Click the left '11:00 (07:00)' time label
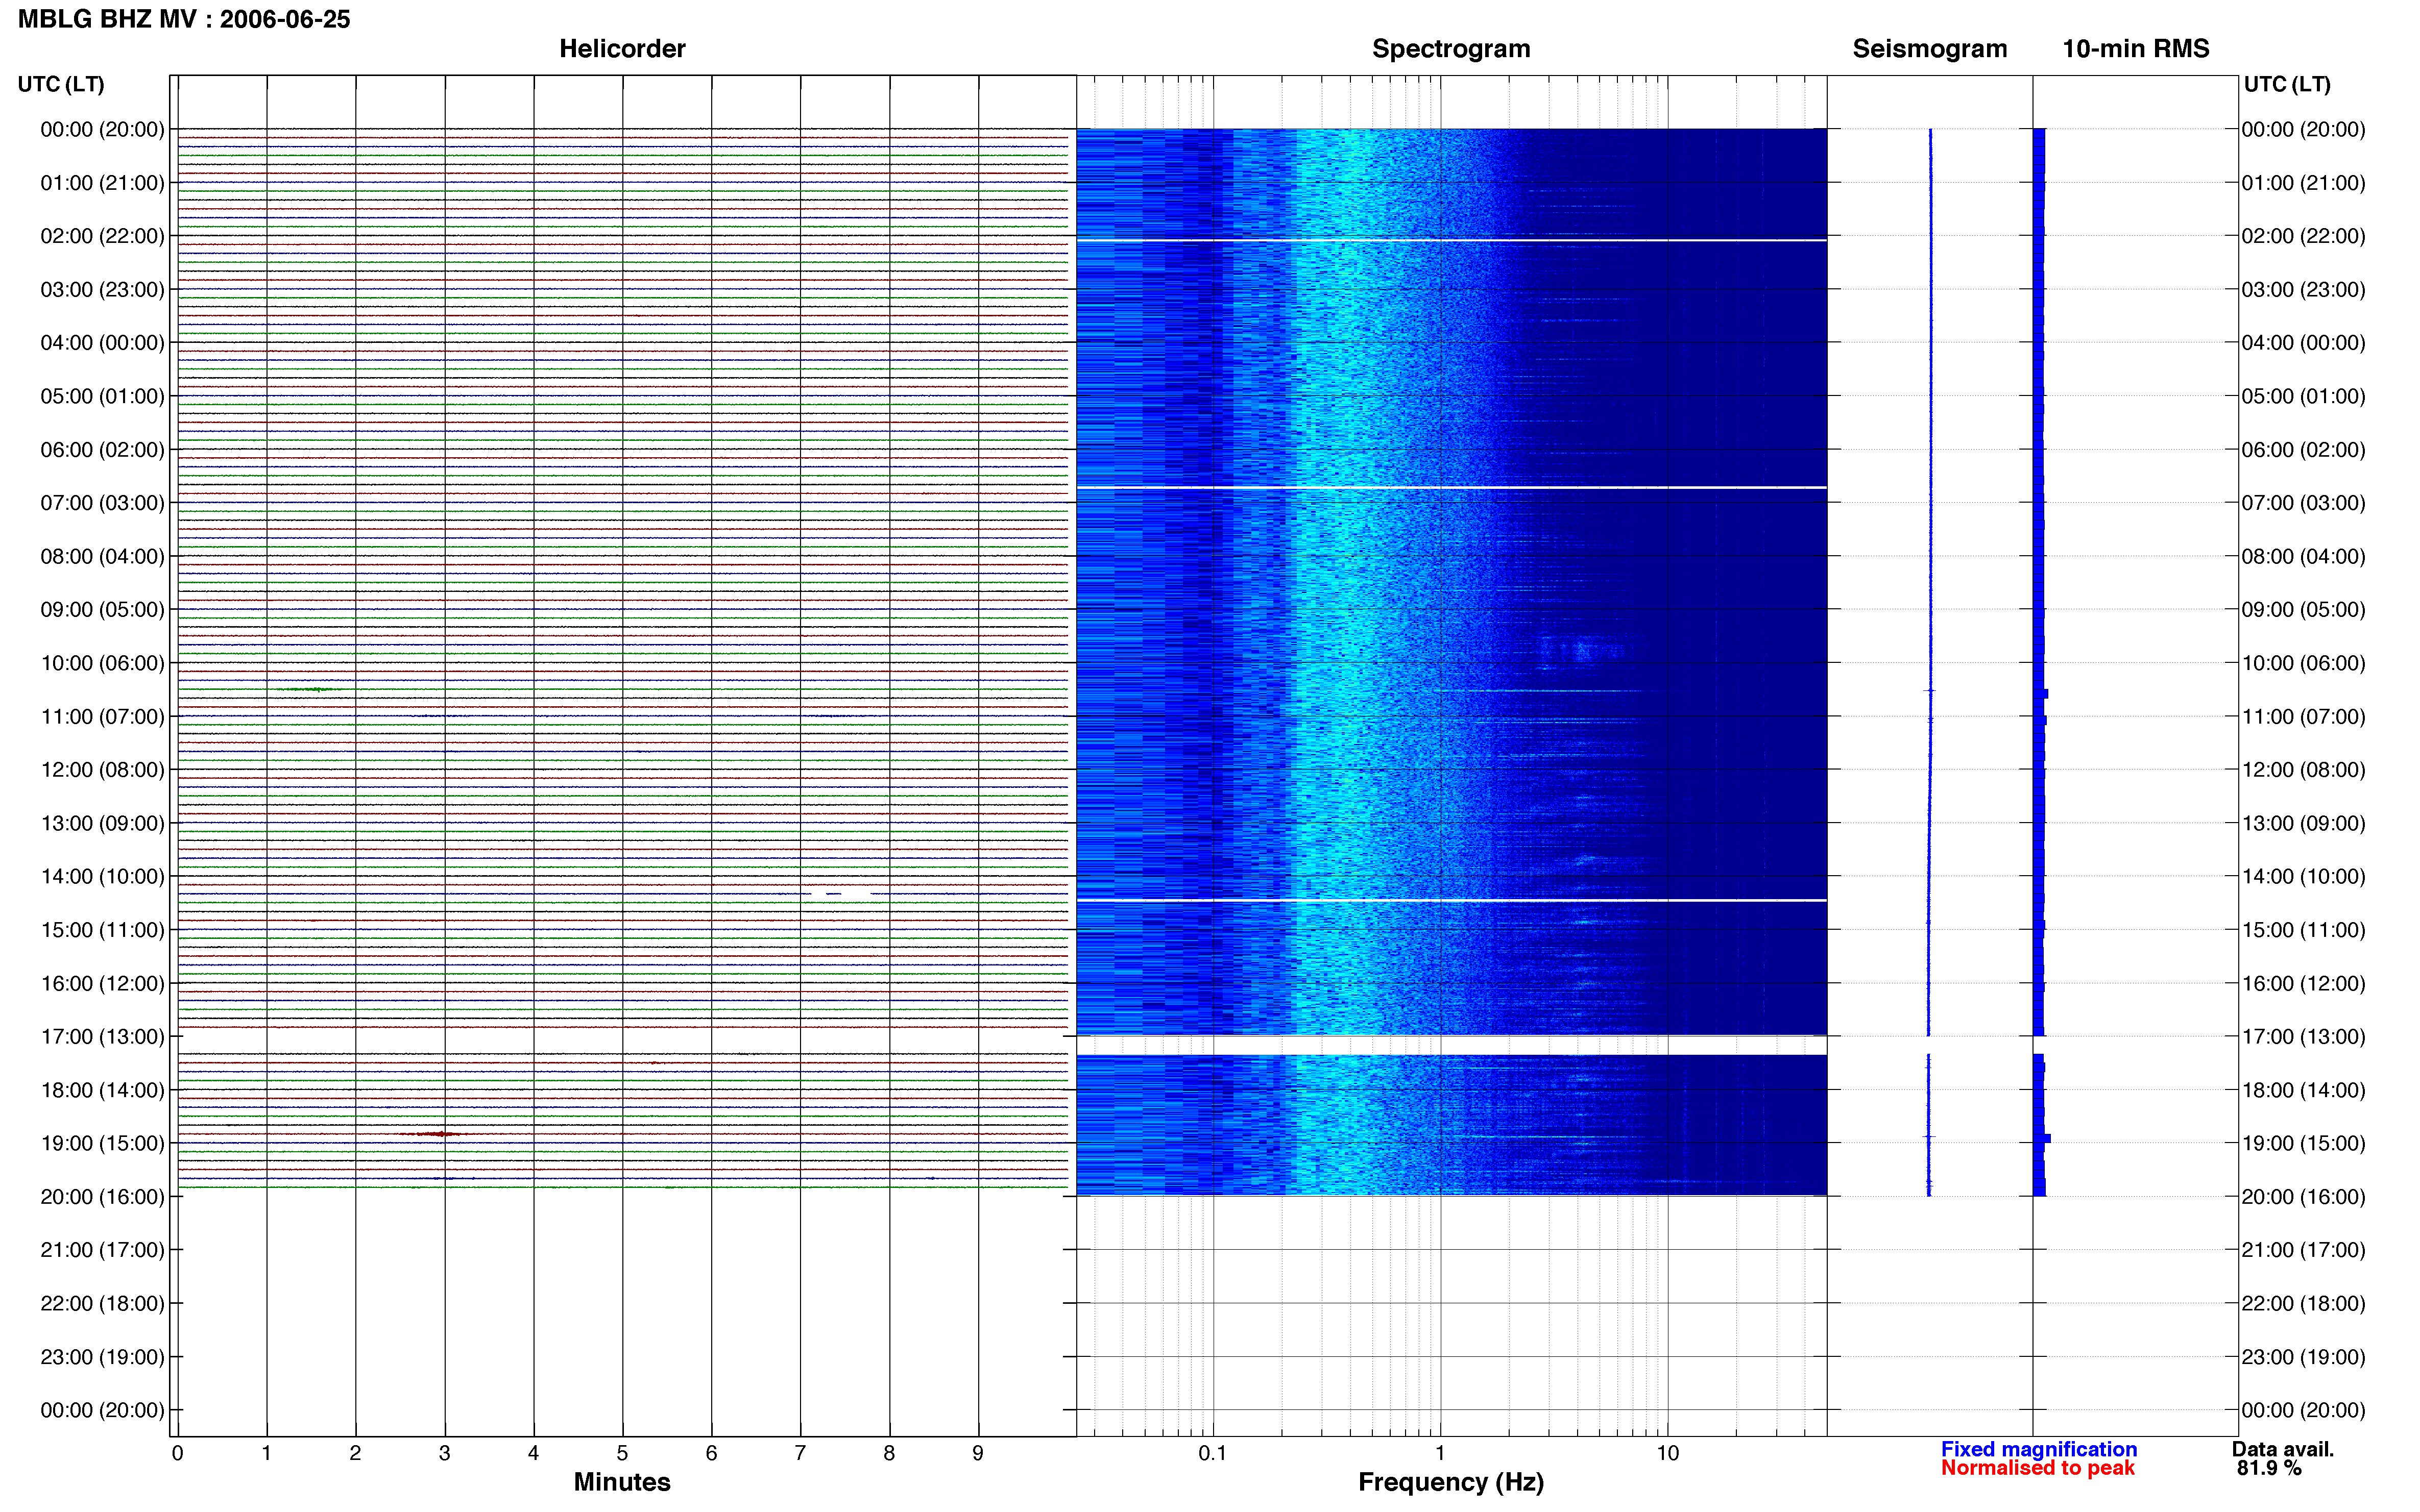This screenshot has height=1512, width=2420. (102, 717)
